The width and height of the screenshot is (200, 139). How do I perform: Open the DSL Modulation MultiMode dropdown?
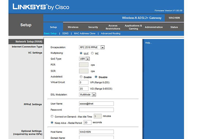point(87,95)
